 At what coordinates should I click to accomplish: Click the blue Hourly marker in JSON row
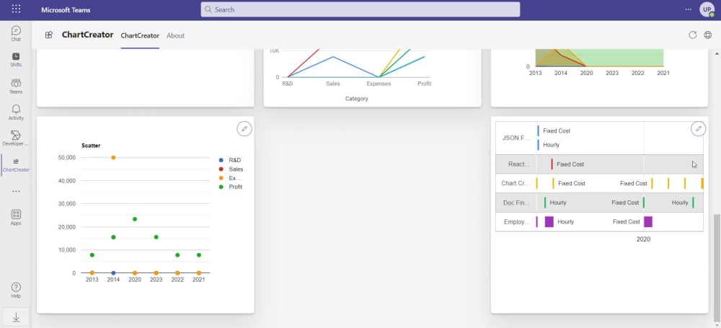coord(539,145)
